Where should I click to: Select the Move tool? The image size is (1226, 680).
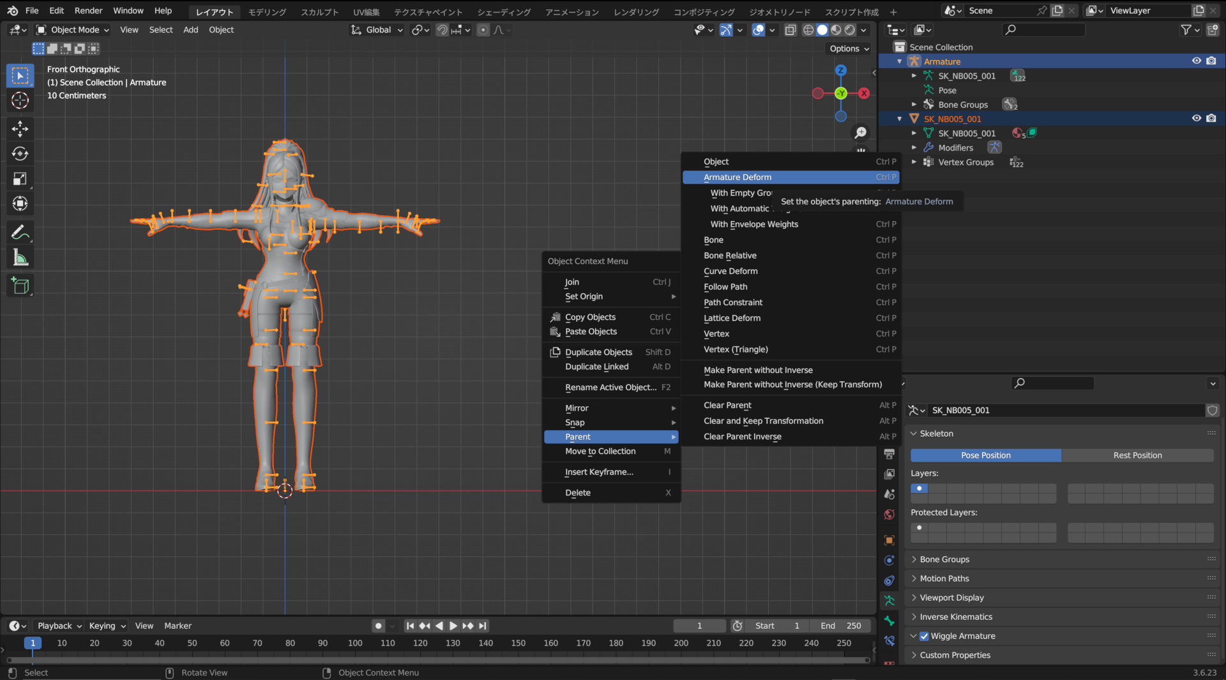(20, 128)
